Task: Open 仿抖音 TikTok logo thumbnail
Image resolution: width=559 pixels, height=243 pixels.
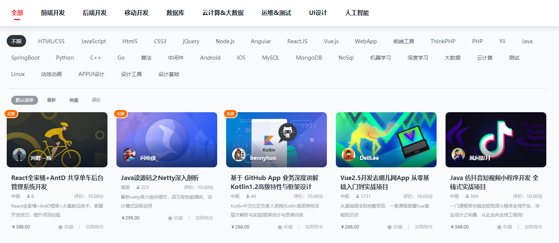Action: [x=496, y=140]
